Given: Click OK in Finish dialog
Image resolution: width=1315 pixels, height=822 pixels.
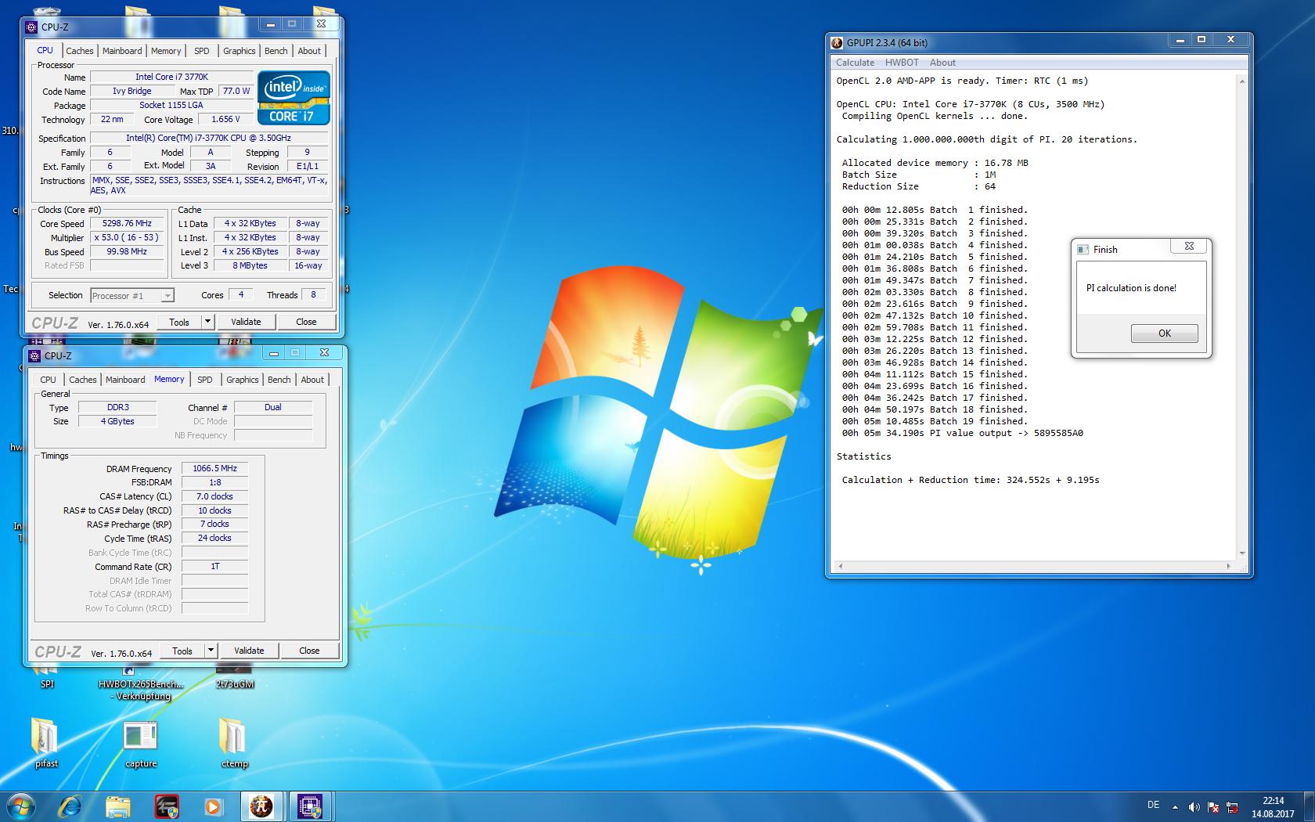Looking at the screenshot, I should point(1164,333).
